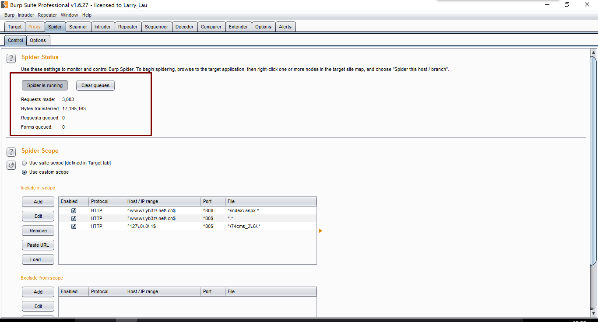Toggle the 'Spider is running' button

click(45, 85)
